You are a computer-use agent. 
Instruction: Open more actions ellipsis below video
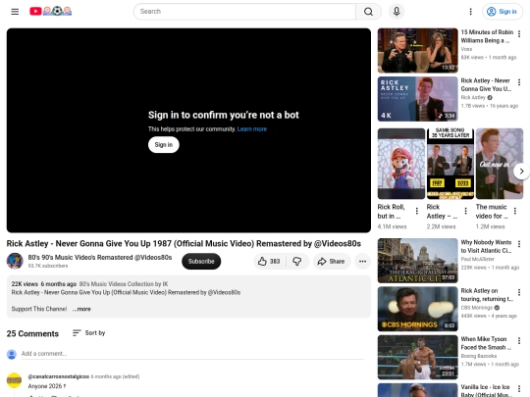(363, 262)
